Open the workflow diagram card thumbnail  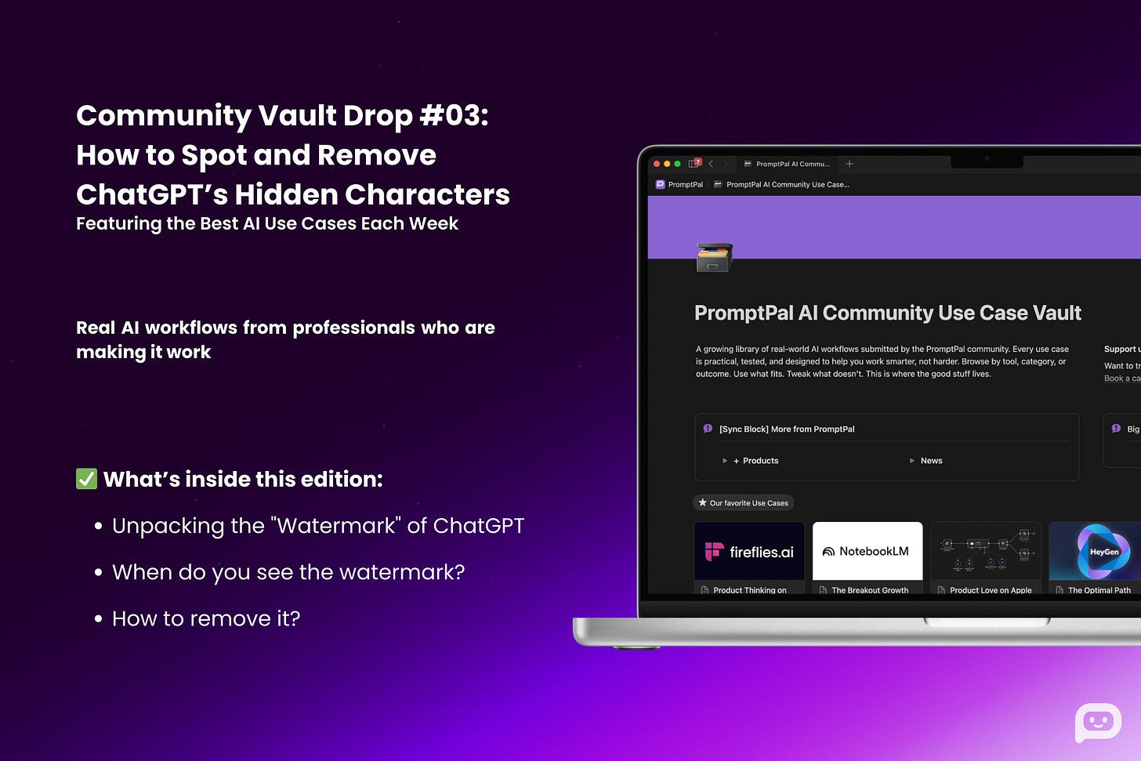[986, 551]
